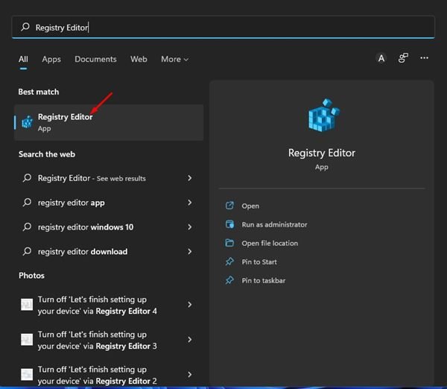Image resolution: width=447 pixels, height=389 pixels.
Task: Expand chevron for 'Registry Editor 3' photo
Action: (x=189, y=340)
